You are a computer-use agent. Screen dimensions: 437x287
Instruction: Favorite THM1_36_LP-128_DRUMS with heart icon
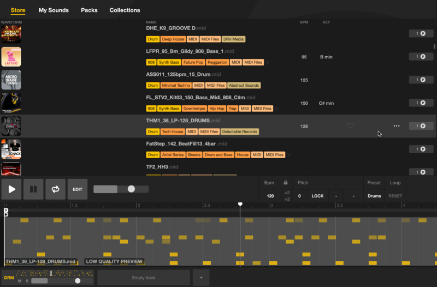(x=350, y=126)
